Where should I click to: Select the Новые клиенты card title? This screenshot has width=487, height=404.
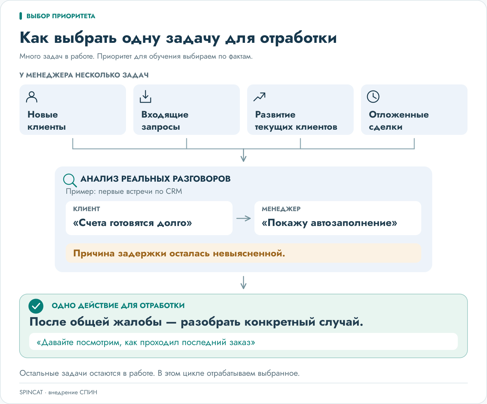(x=47, y=121)
